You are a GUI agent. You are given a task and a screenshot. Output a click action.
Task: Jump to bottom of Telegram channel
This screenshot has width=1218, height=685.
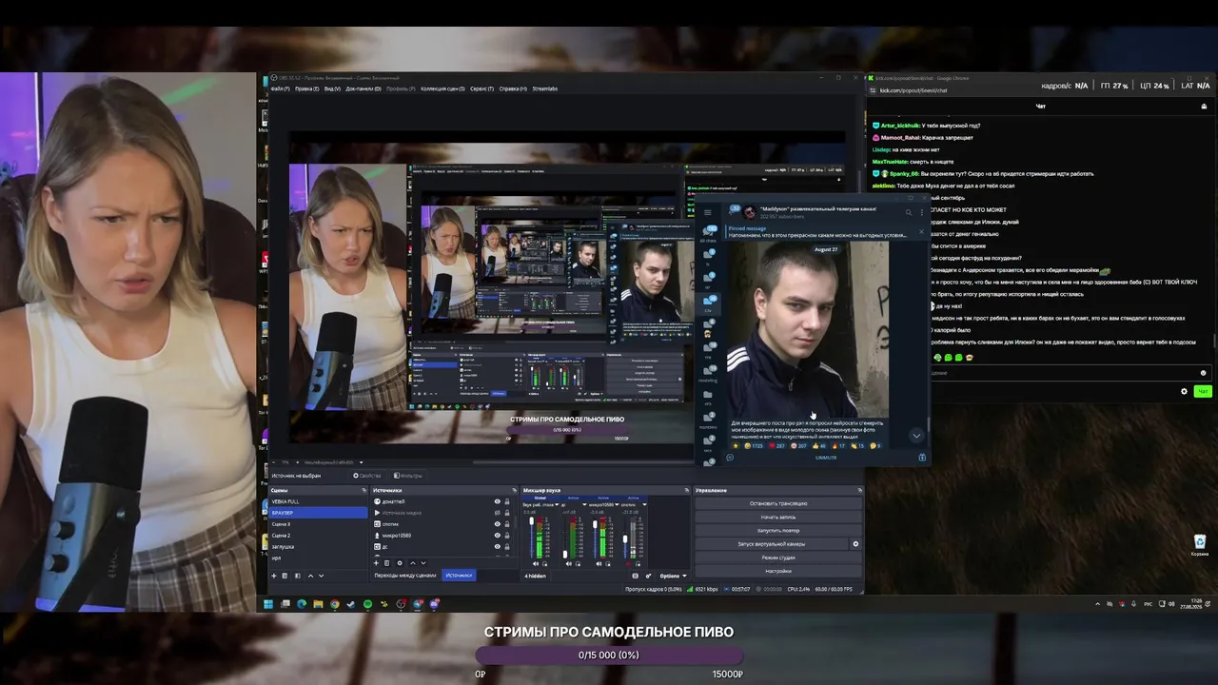coord(916,436)
